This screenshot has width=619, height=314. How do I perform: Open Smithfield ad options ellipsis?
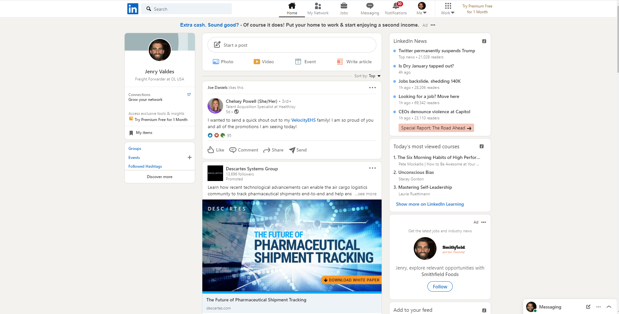(484, 222)
